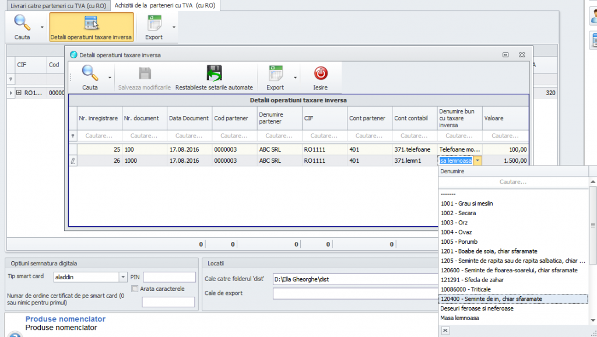The image size is (597, 337).
Task: Switch to Livrari catre parteneri cu TVA tab
Action: [58, 6]
